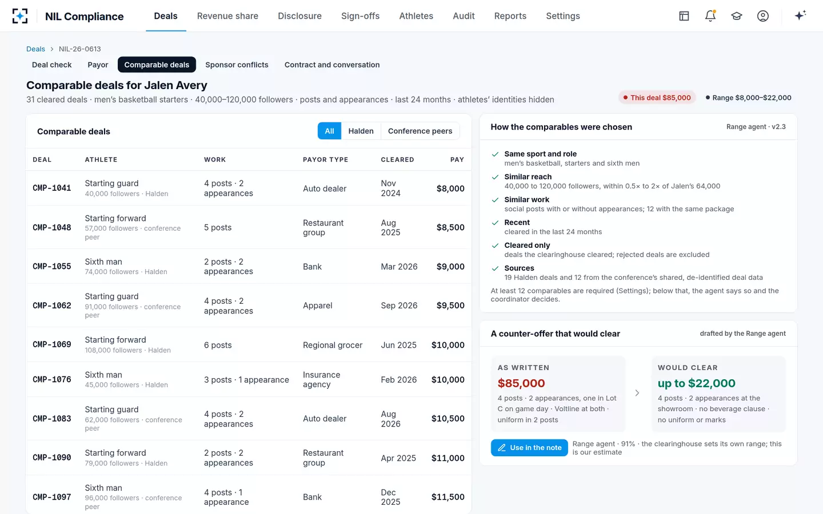This screenshot has height=514, width=823.
Task: Open the Audit tab
Action: (464, 16)
